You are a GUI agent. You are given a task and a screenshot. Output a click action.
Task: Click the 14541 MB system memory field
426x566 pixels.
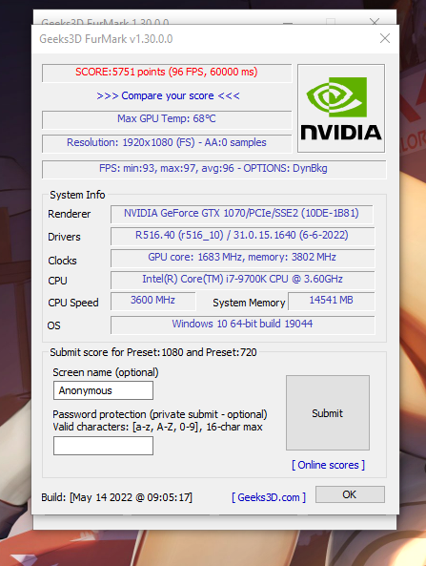click(332, 301)
